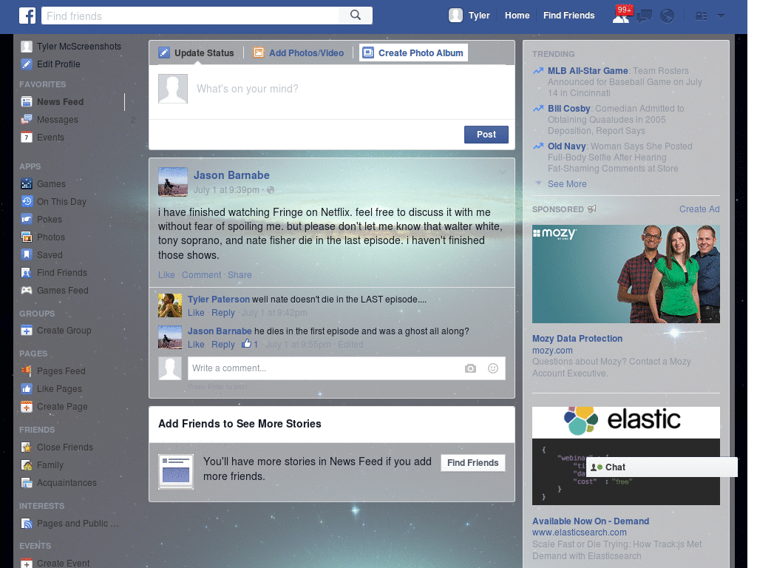Click the Edit Profile pencil icon

tap(27, 64)
